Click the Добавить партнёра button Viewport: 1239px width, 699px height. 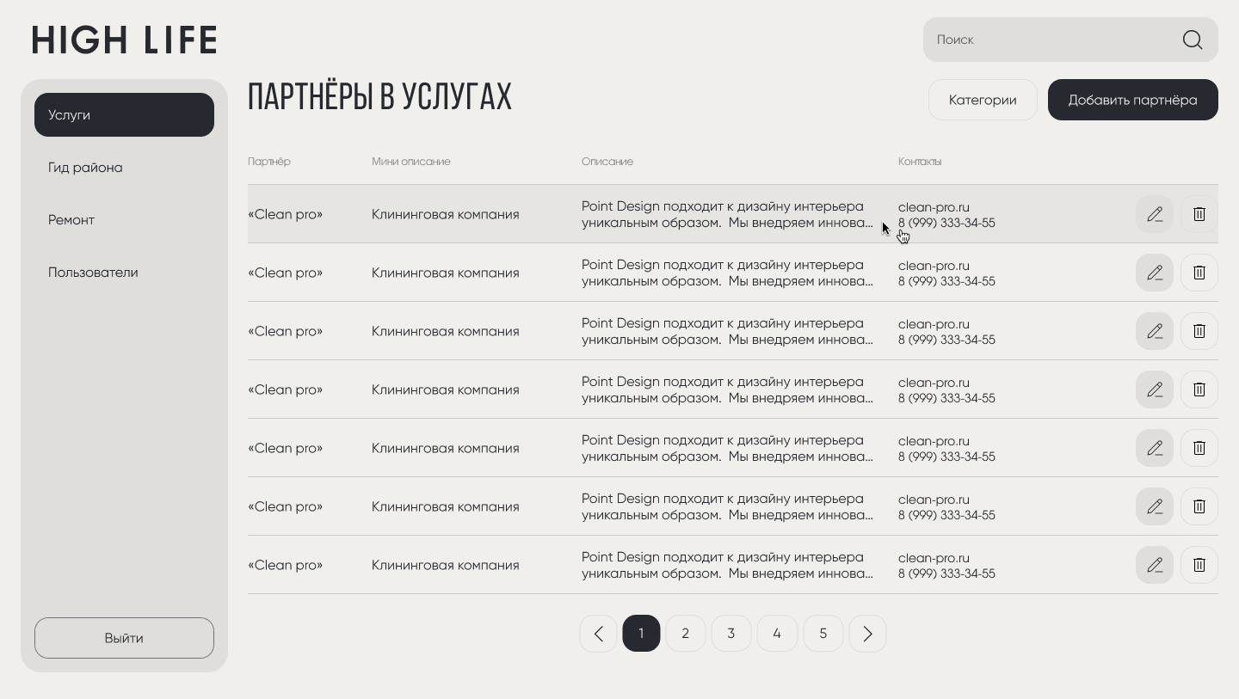coord(1132,100)
